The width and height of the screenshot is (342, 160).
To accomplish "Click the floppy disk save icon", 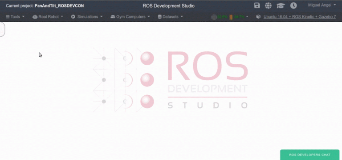I will point(257,5).
